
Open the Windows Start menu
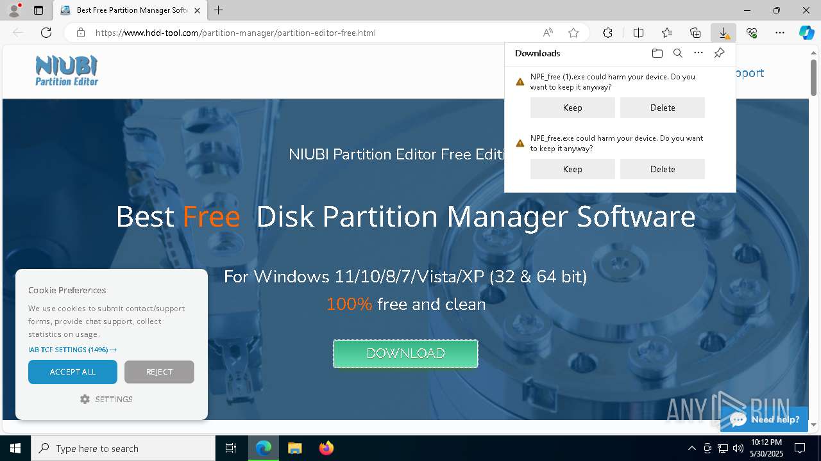[x=15, y=448]
